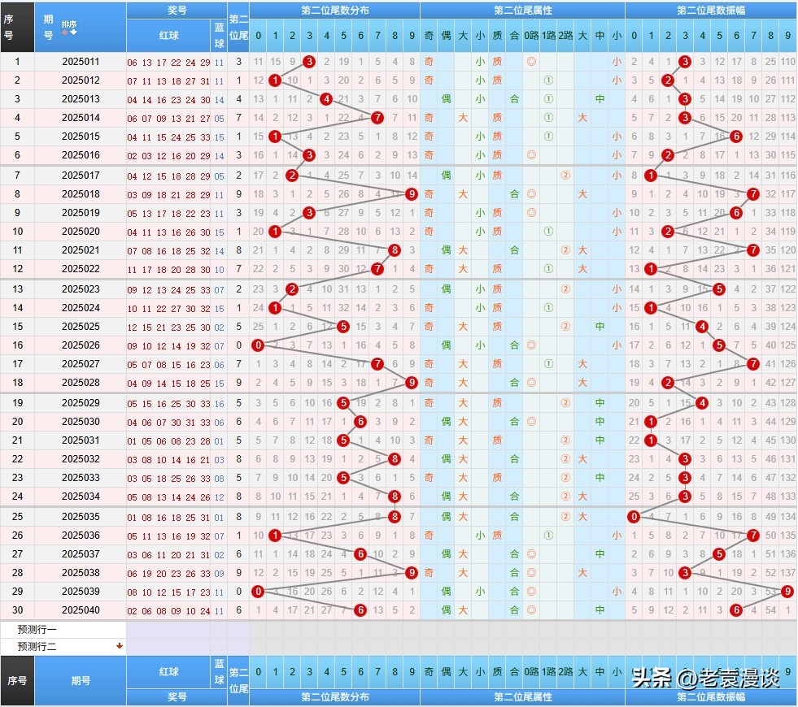Image resolution: width=798 pixels, height=707 pixels.
Task: Click the 奇 attribute cell in row 2025011
Action: pyautogui.click(x=429, y=62)
